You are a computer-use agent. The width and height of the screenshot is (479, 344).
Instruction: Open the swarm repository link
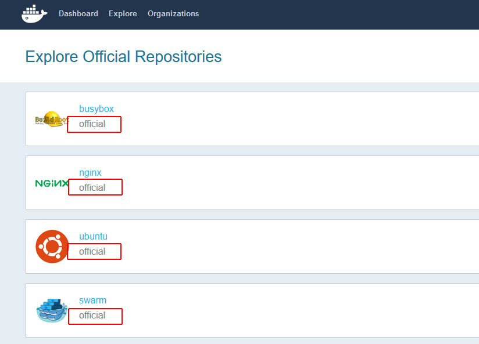[x=92, y=300]
